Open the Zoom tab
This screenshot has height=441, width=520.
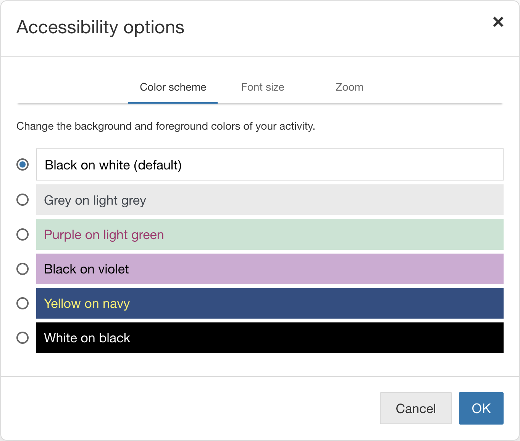tap(349, 87)
